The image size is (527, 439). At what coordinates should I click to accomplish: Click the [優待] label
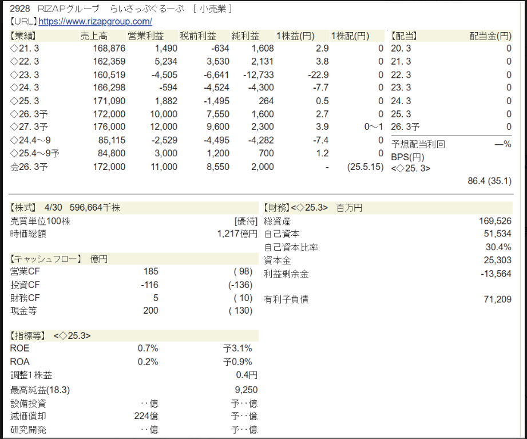[x=245, y=221]
